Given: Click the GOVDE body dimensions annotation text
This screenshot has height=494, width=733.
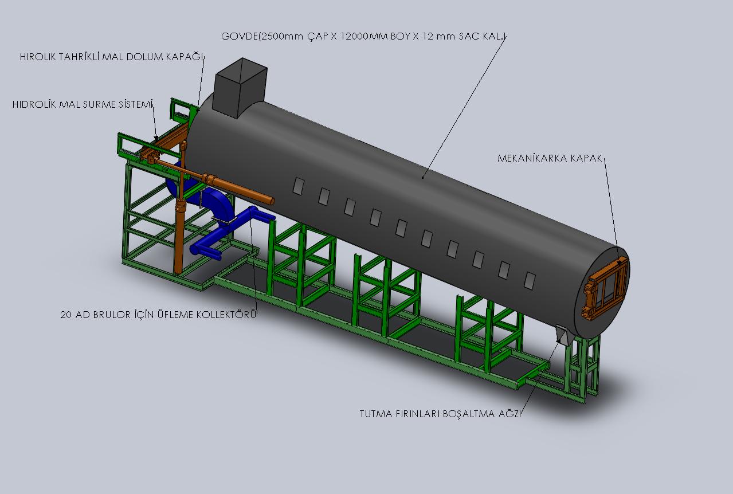Looking at the screenshot, I should click(364, 37).
